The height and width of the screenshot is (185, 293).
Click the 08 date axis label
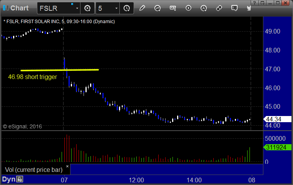pos(252,180)
